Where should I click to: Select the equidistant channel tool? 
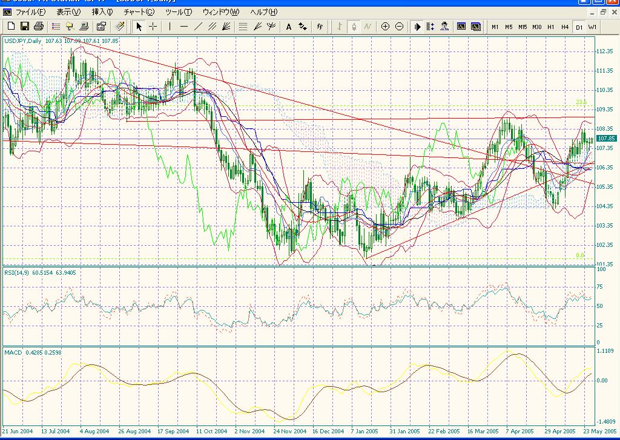coord(212,26)
